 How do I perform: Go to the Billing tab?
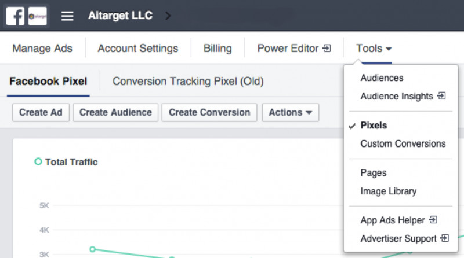click(x=217, y=49)
